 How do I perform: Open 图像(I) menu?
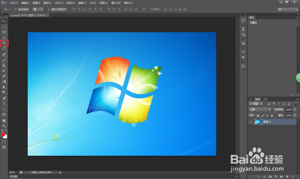coord(36,3)
